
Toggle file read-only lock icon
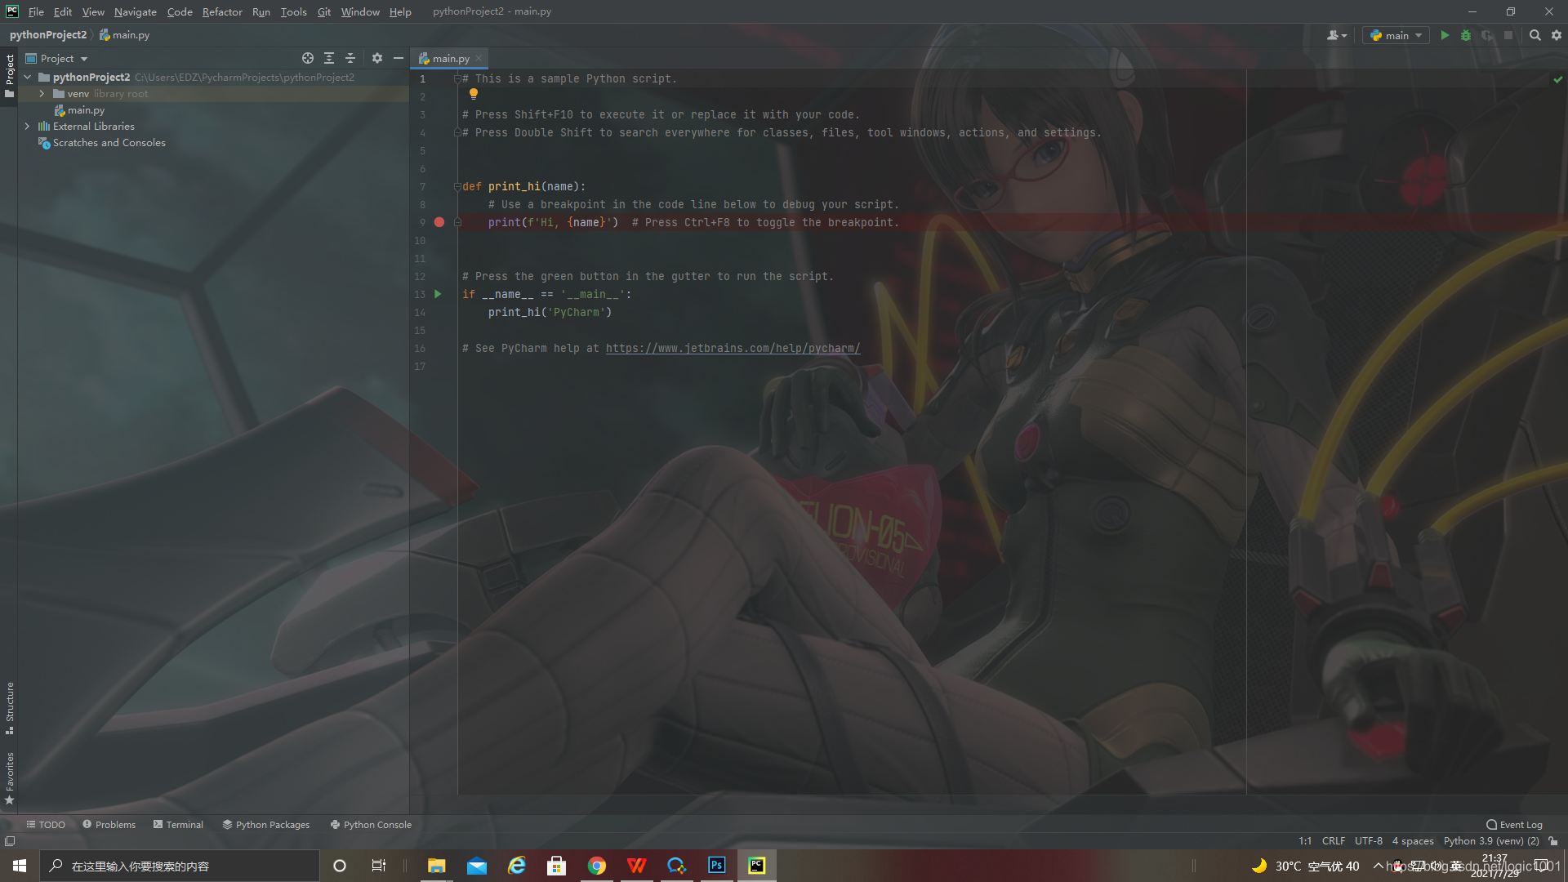pyautogui.click(x=1553, y=841)
